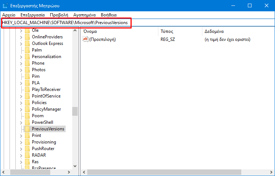Expand the PLA key
The height and width of the screenshot is (176, 275).
coord(21,83)
